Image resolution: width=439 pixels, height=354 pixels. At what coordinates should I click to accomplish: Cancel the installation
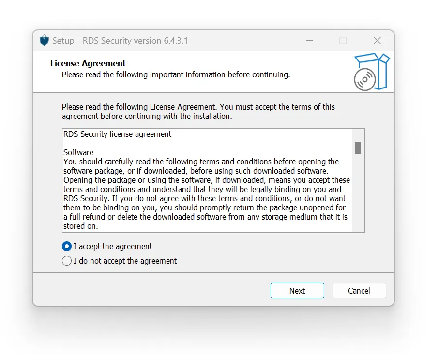click(359, 291)
